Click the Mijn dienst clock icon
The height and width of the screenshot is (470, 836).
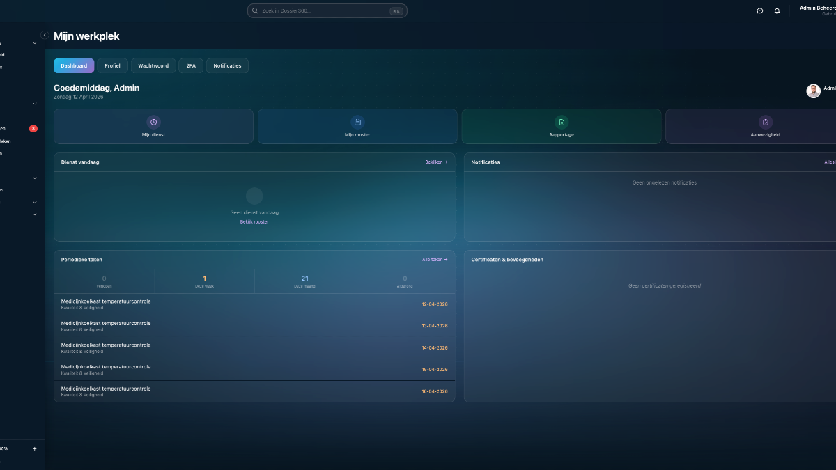(153, 122)
